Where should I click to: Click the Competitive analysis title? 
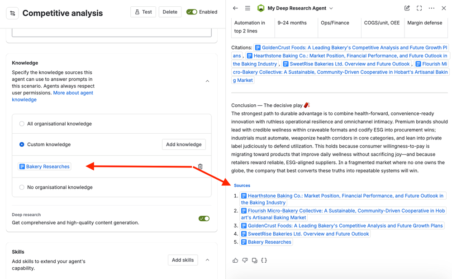(x=62, y=13)
